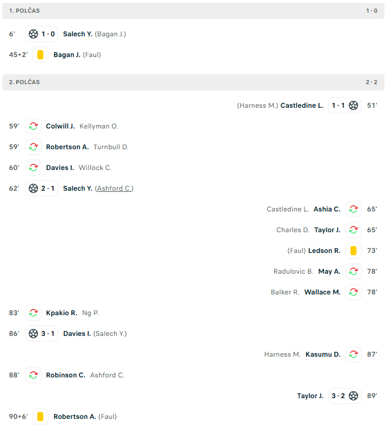Select player Castledine L. goal scorer name
The width and height of the screenshot is (388, 431).
tap(302, 105)
